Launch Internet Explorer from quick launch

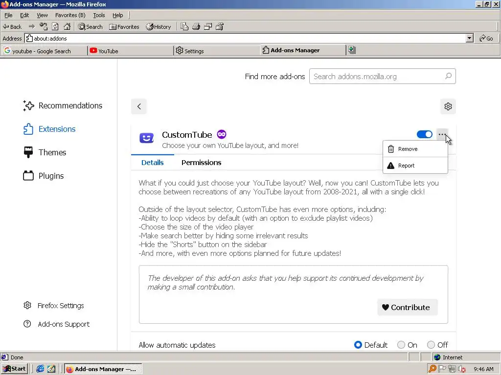(x=40, y=369)
